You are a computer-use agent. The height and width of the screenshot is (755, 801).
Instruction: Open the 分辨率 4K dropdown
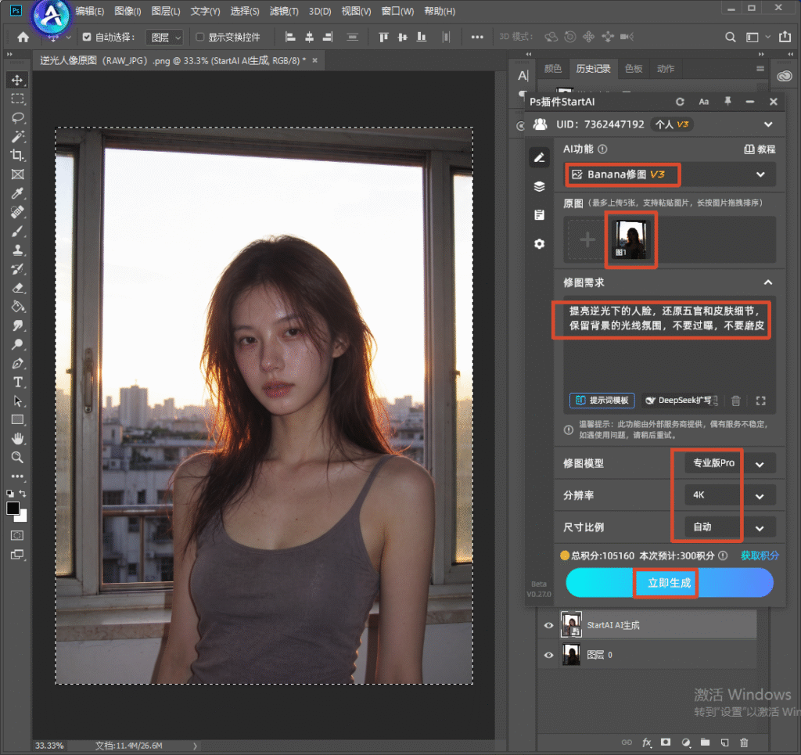pos(730,495)
